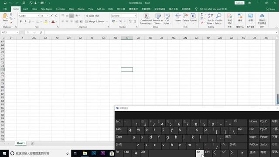Toggle align right

[x=71, y=21]
